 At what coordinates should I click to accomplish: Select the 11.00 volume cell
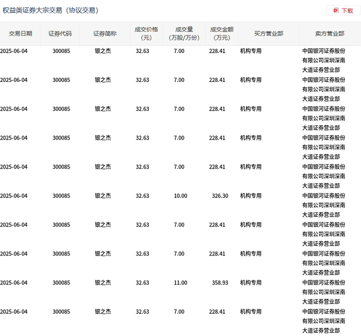tap(180, 282)
